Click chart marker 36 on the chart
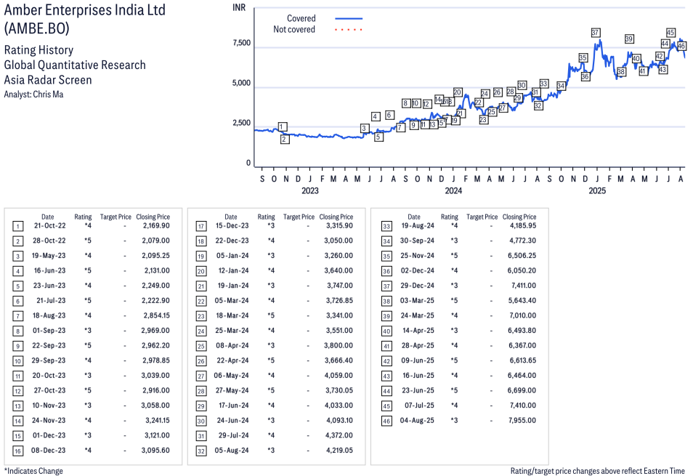Image resolution: width=693 pixels, height=476 pixels. 585,76
